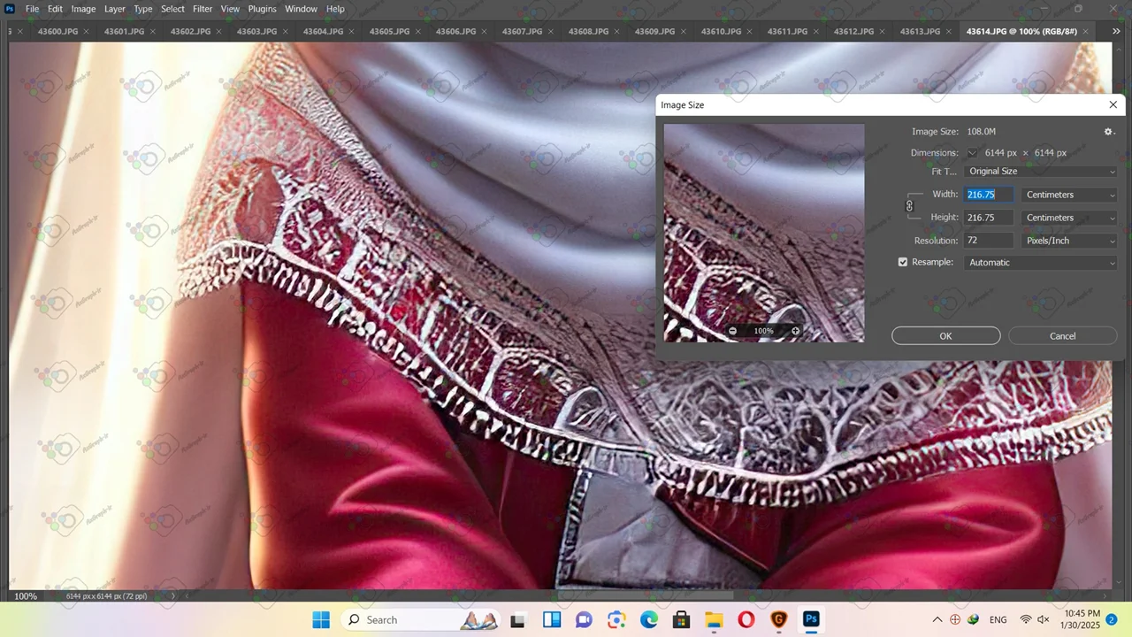Expand the Resample Automatic method dropdown

(x=1040, y=263)
